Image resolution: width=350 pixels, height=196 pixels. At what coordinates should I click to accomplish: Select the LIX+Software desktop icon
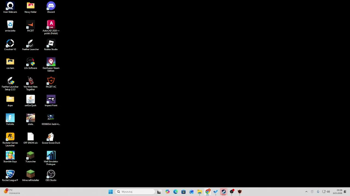pos(30,64)
